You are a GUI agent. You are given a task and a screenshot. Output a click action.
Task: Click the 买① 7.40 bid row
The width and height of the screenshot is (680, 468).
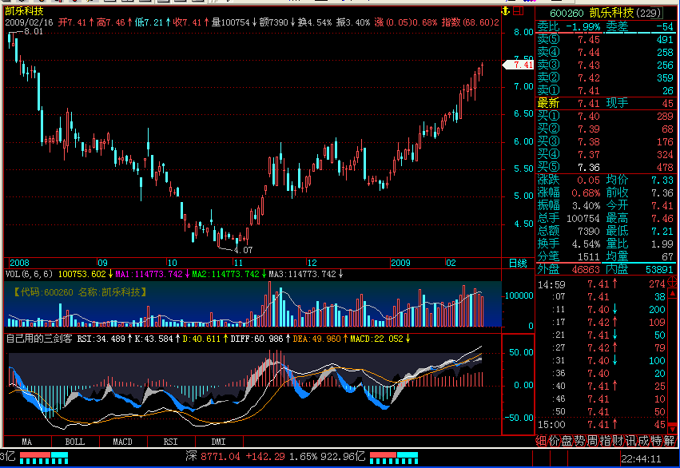click(606, 116)
